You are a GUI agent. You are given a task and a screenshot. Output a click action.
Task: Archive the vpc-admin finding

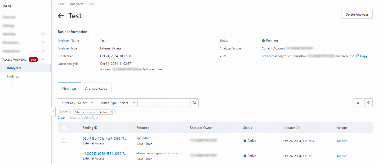(342, 141)
